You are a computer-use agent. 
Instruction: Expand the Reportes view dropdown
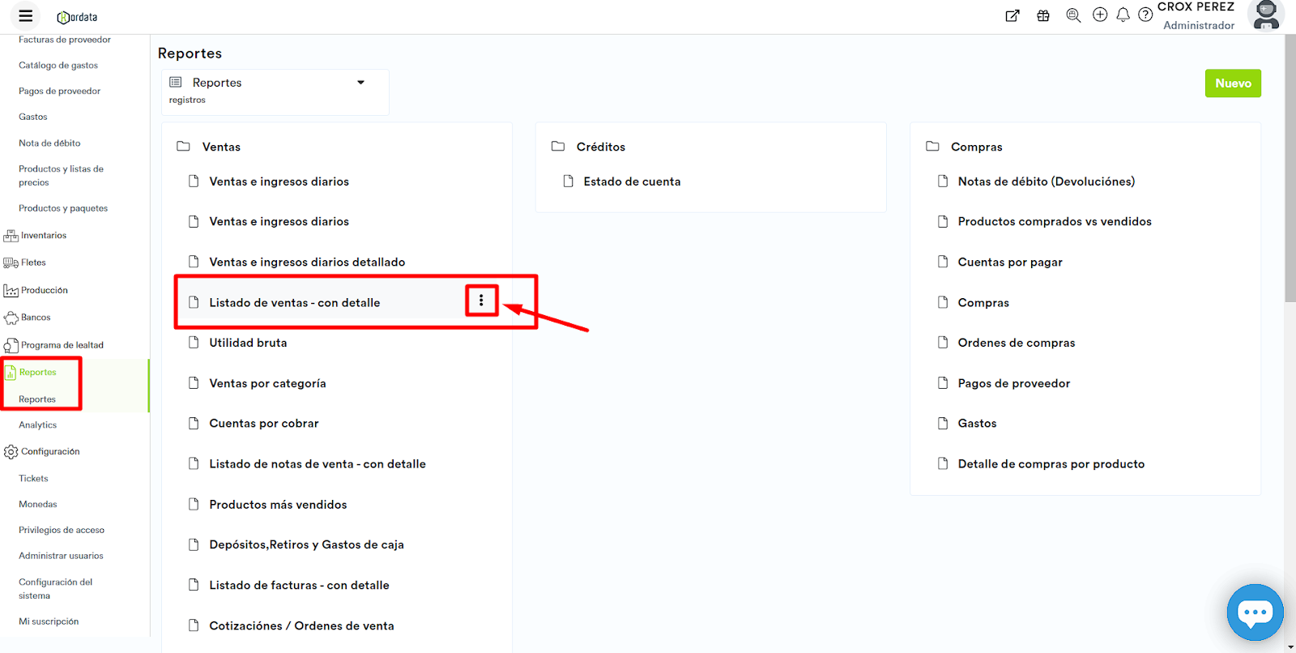point(360,83)
